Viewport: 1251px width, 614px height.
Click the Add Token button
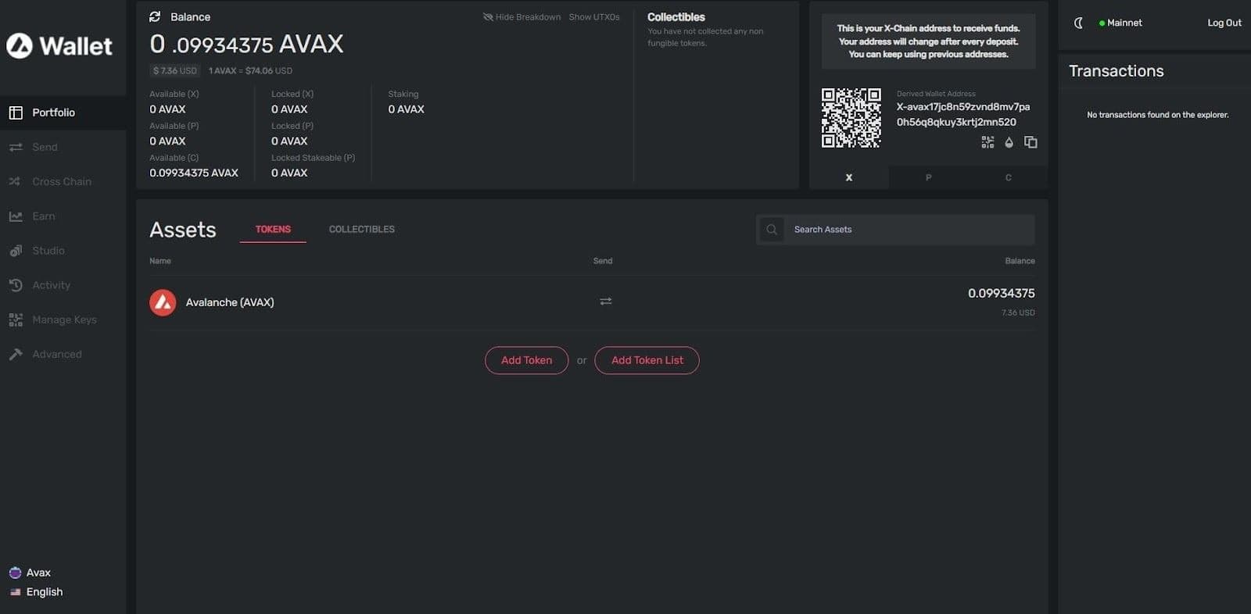[x=526, y=360]
